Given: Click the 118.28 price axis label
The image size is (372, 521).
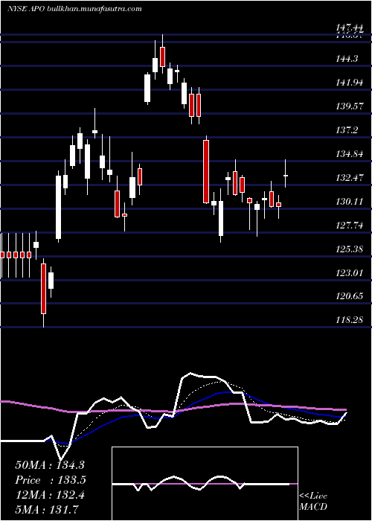Looking at the screenshot, I should point(349,320).
